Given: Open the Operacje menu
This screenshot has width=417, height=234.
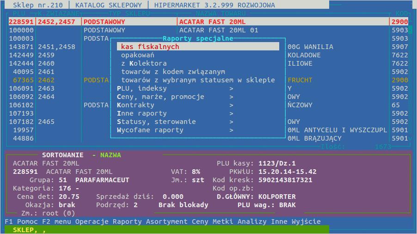Looking at the screenshot, I should tap(92, 222).
